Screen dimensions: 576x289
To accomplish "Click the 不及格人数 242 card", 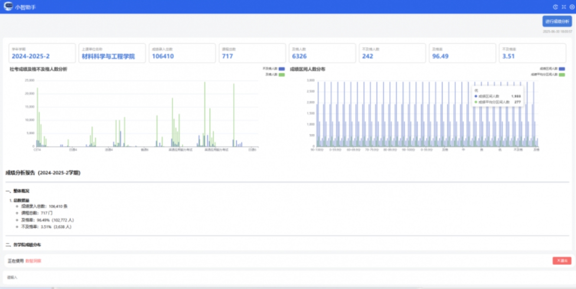I will click(392, 53).
